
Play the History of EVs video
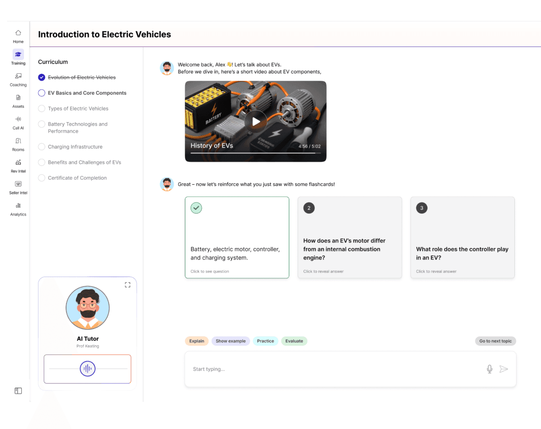tap(256, 121)
